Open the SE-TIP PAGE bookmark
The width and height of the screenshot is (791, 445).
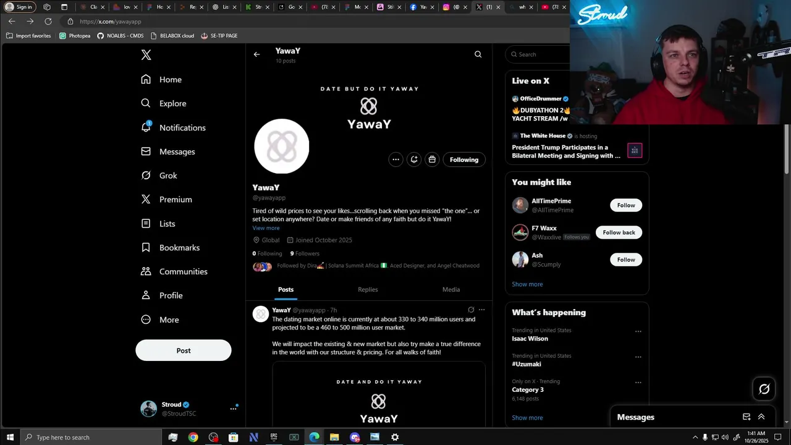[219, 36]
